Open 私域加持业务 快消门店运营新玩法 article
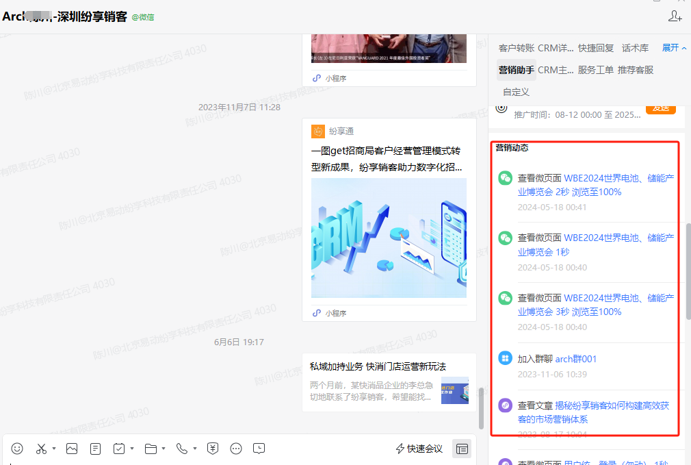Image resolution: width=691 pixels, height=465 pixels. pos(389,382)
